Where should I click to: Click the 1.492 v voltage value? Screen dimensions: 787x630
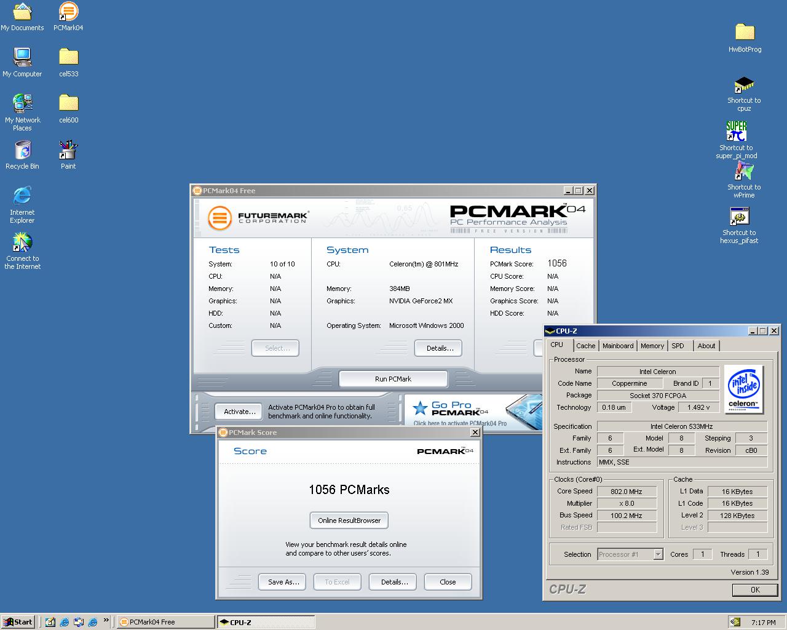[698, 407]
